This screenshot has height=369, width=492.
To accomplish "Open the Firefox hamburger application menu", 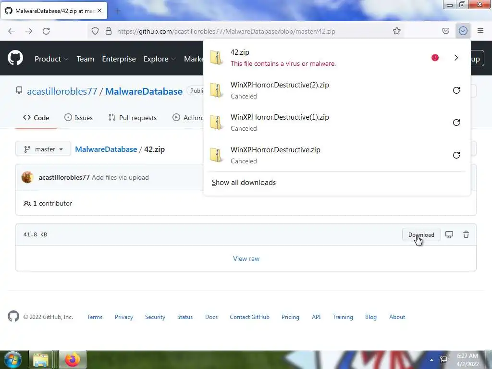I will pos(480,31).
